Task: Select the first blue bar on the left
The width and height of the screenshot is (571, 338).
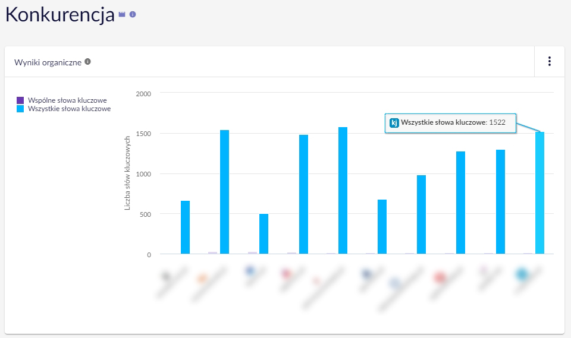Action: click(x=185, y=228)
